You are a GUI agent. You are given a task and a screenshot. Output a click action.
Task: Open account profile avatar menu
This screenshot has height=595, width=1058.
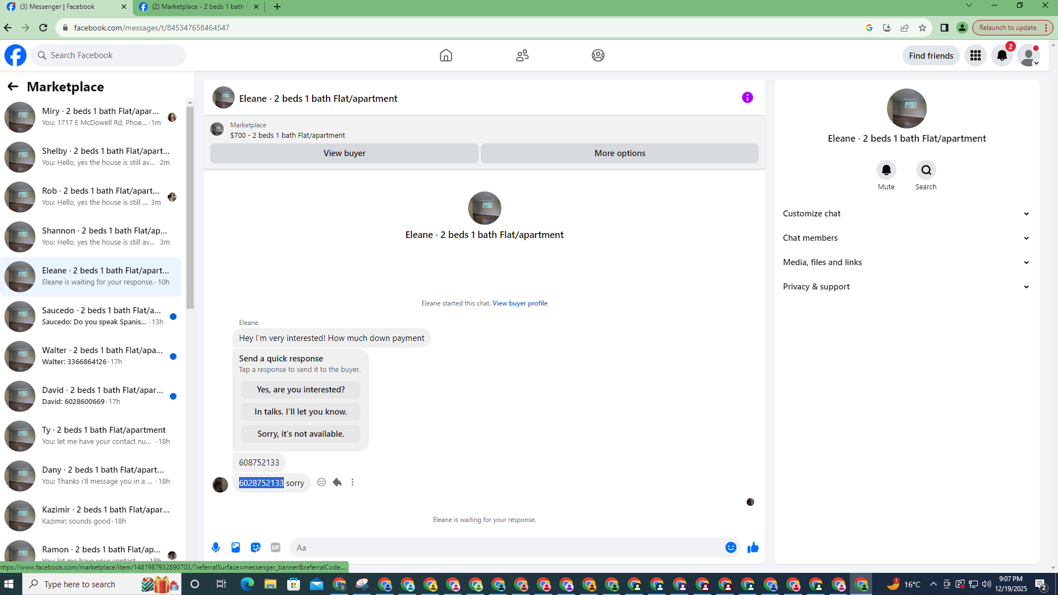pos(1028,55)
